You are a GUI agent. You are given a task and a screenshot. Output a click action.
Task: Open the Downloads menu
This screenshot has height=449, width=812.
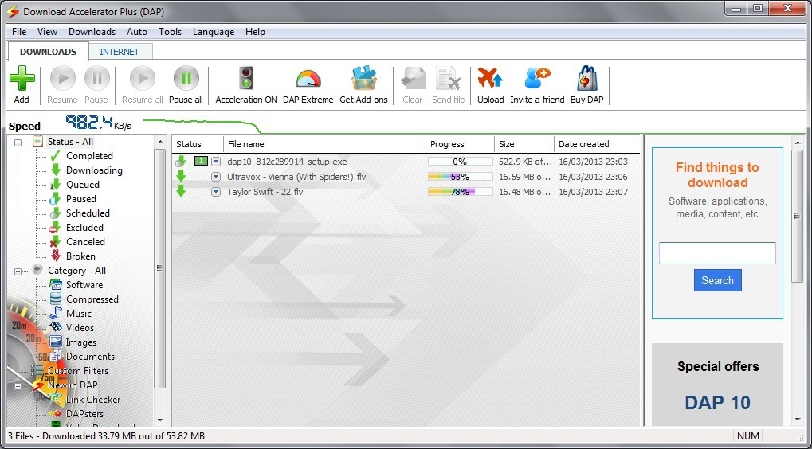(92, 32)
